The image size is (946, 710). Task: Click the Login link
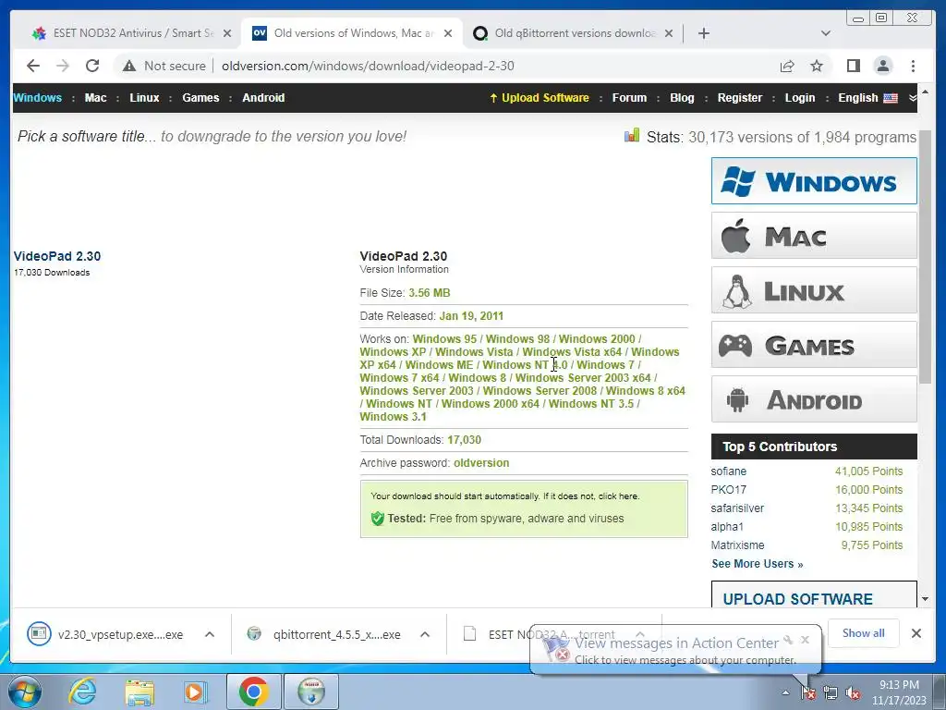[x=799, y=98]
